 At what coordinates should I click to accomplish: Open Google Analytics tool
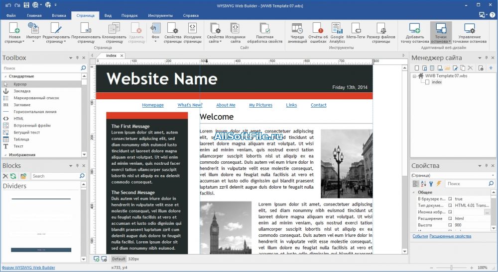[x=337, y=33]
